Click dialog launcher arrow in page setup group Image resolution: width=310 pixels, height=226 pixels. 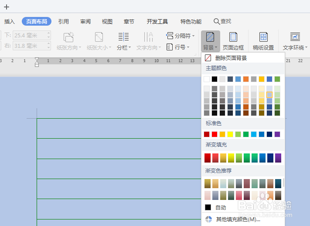[195, 54]
